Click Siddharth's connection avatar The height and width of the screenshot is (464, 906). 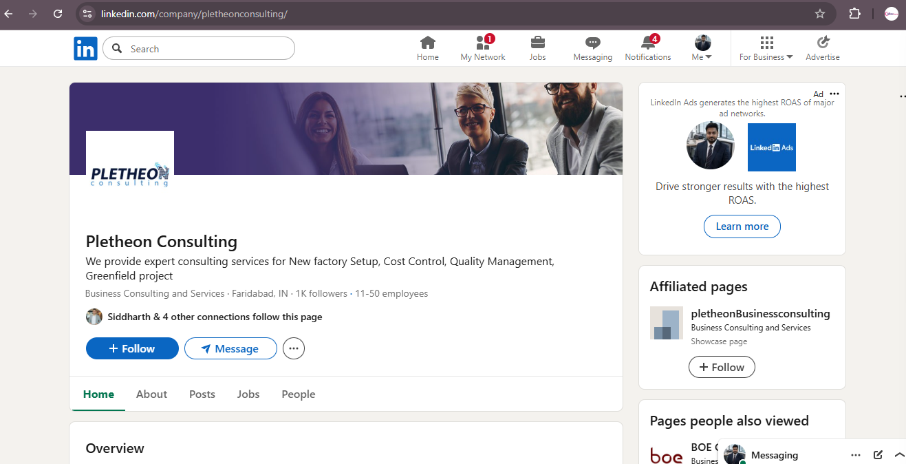(94, 317)
